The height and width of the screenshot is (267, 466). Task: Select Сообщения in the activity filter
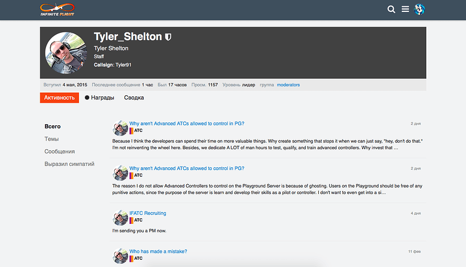pyautogui.click(x=60, y=151)
